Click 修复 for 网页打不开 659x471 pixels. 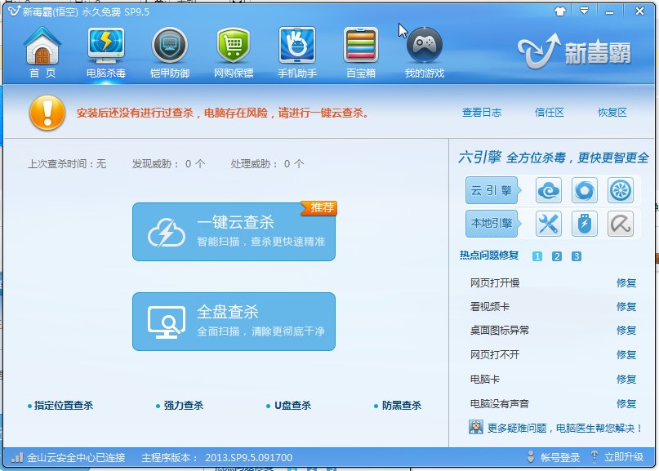pyautogui.click(x=626, y=355)
